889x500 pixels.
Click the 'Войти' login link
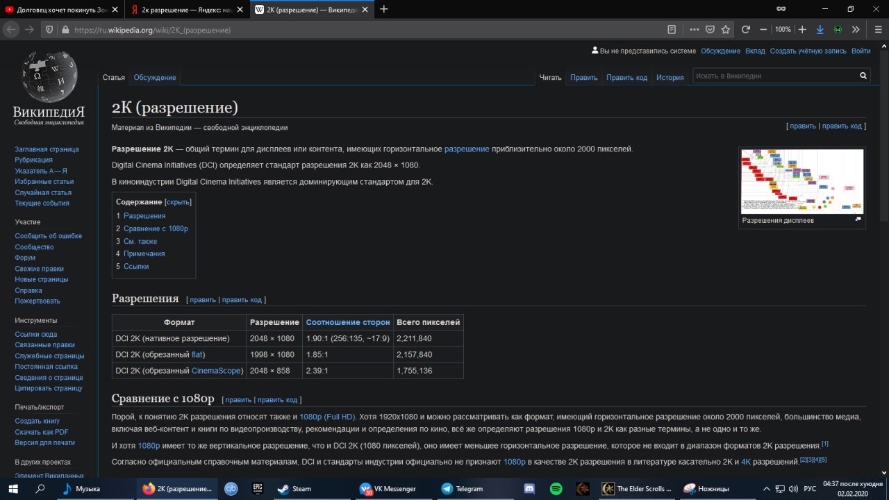point(861,51)
